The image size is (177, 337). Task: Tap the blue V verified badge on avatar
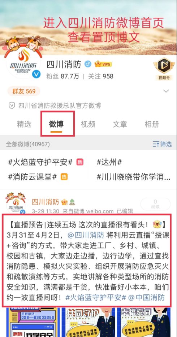pos(36,74)
